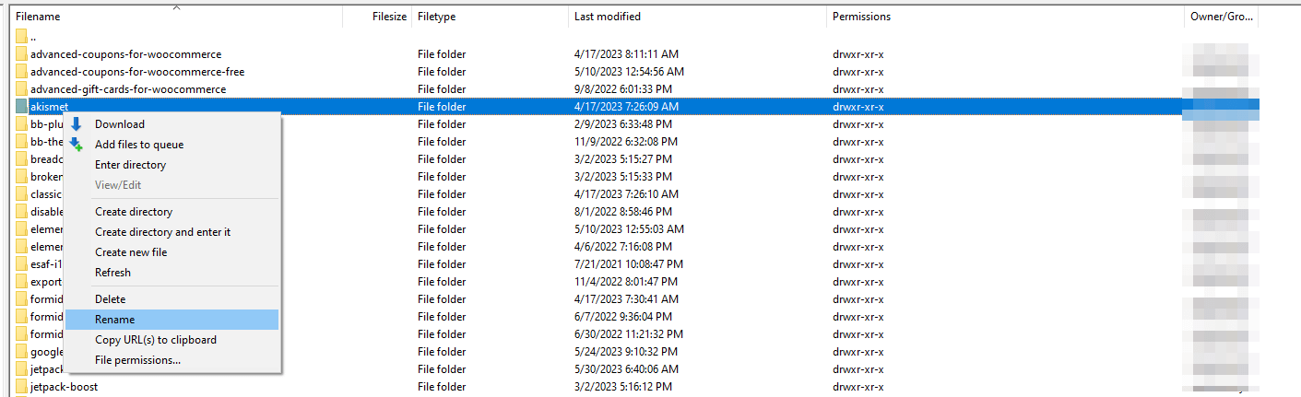Sort files by the Permissions column header

[861, 17]
